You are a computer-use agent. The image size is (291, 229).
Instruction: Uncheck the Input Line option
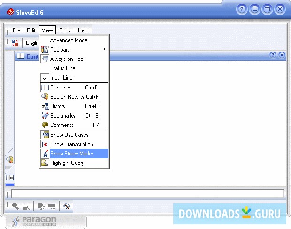click(x=75, y=78)
